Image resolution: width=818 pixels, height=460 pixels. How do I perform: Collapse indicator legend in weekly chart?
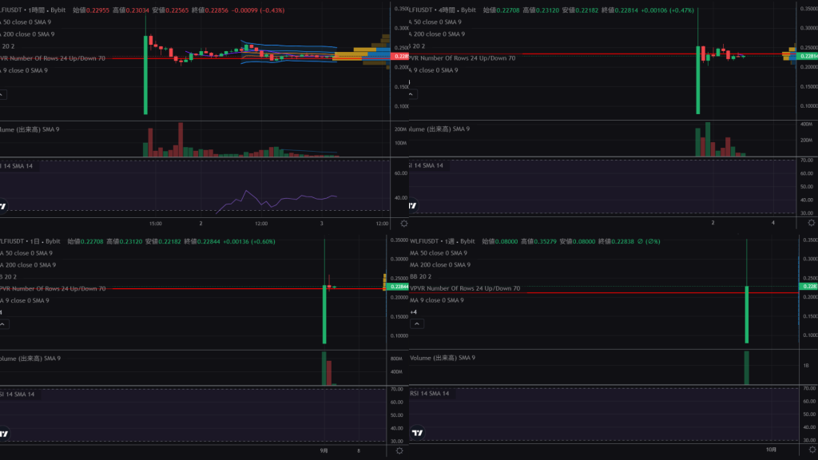(x=414, y=324)
